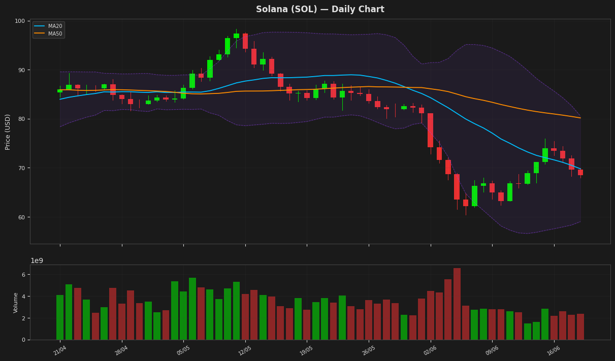
Task: Click the Price (USD) axis label
Action: tap(8, 132)
